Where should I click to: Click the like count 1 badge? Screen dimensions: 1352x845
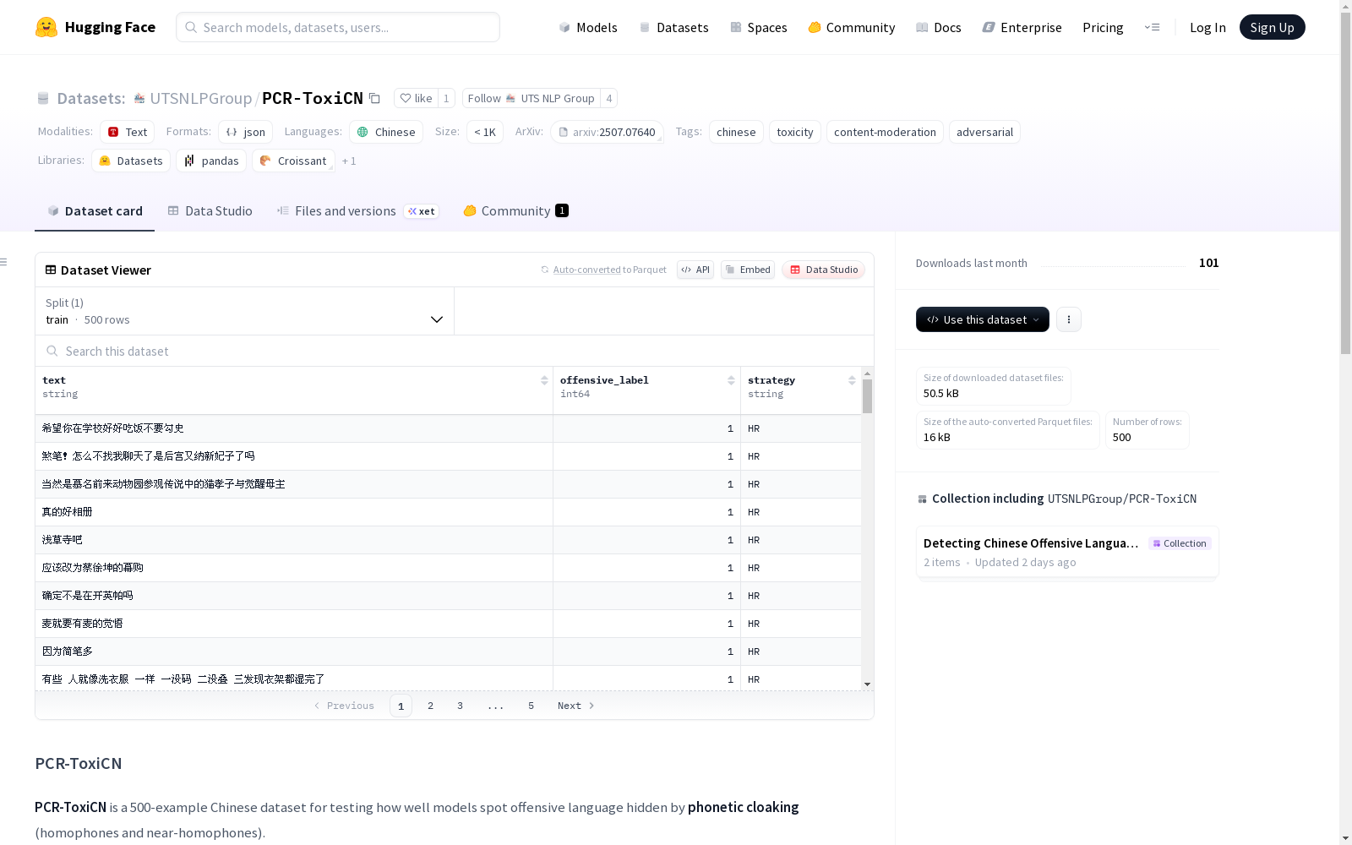pos(446,98)
